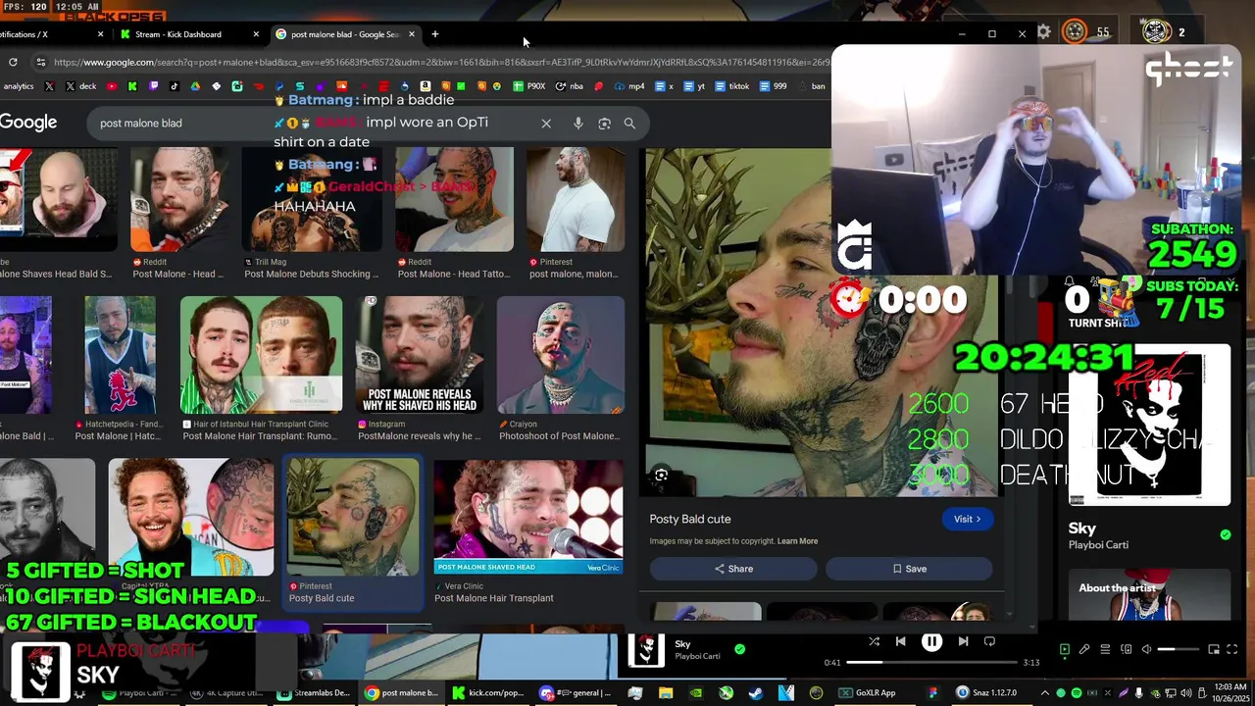
Task: Open the YouTube bookmark icon
Action: point(112,86)
